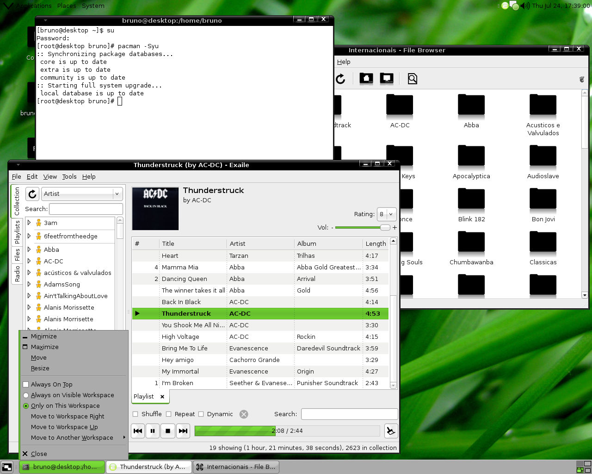Expand the Alanis Morissette artist node
Viewport: 592px width, 474px height.
point(29,307)
